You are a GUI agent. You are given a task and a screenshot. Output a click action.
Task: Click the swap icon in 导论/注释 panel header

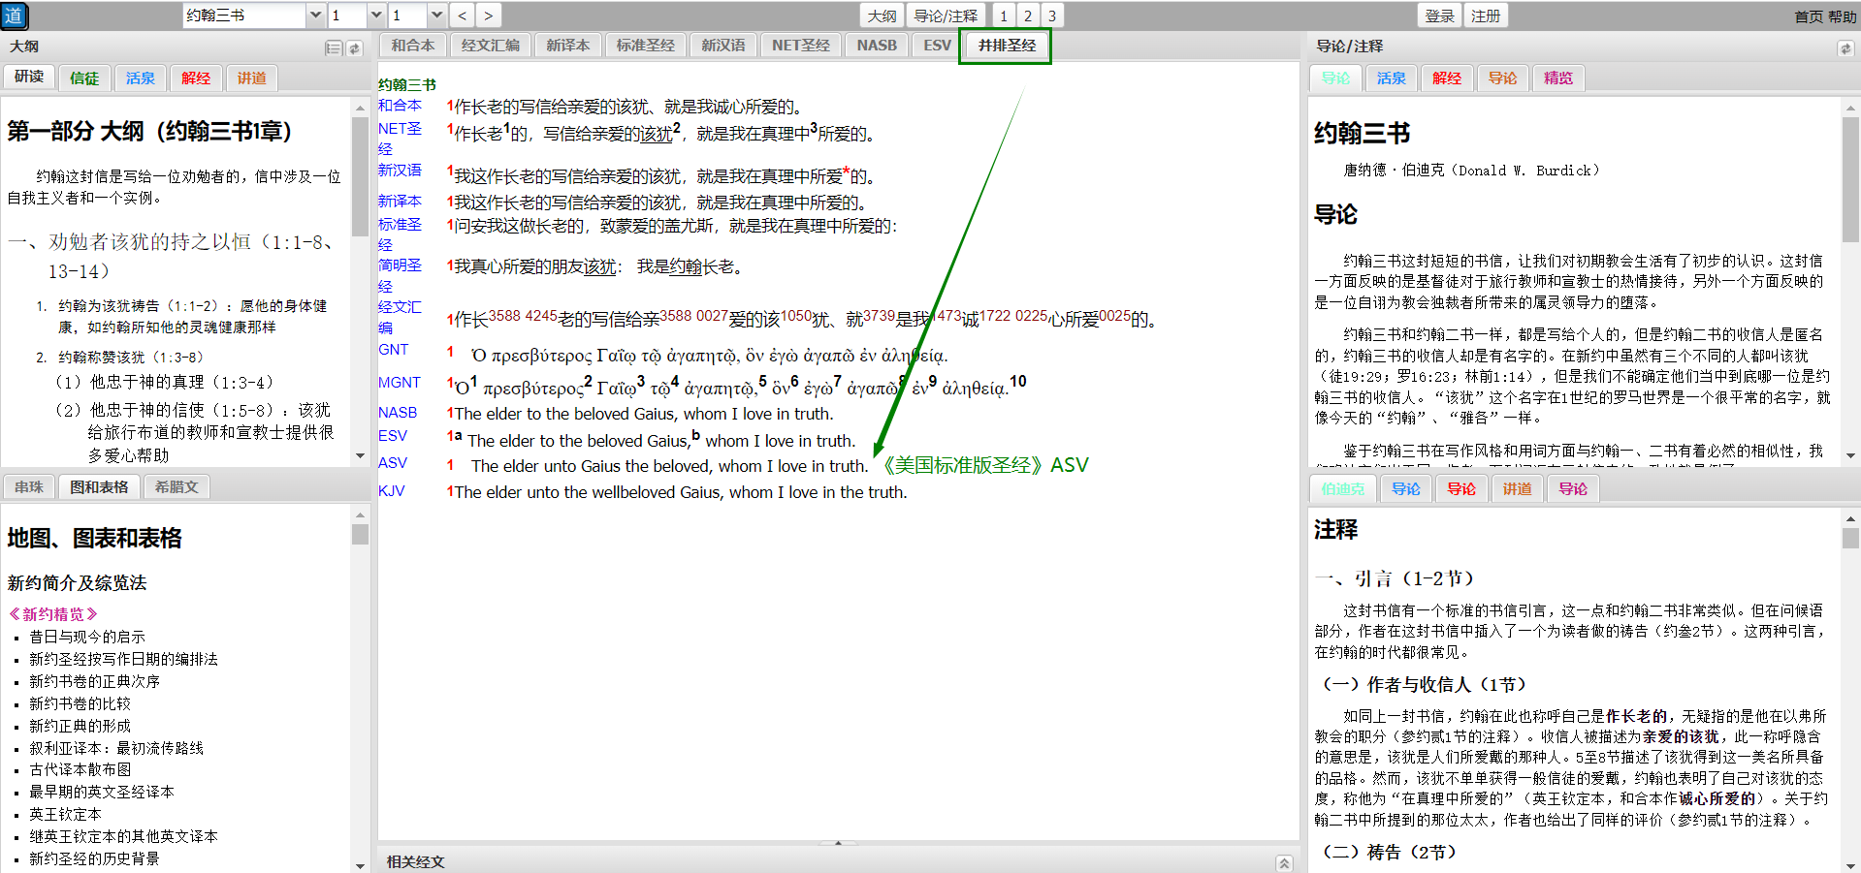[1845, 48]
